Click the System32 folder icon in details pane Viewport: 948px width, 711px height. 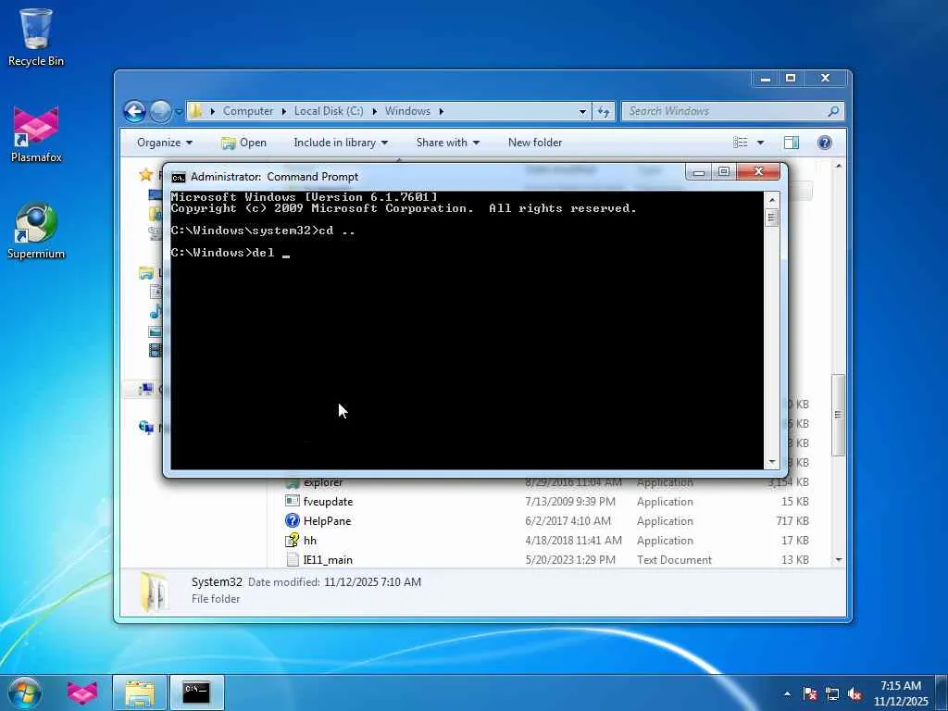155,592
